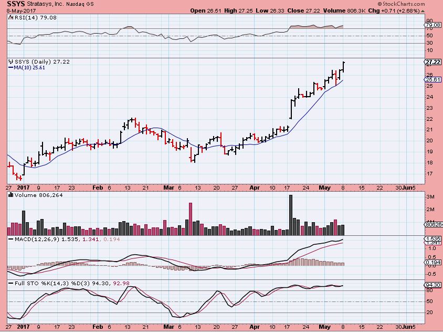Click the "-0.5" MACD axis label
Screen dimensions: 443x333
click(431, 274)
